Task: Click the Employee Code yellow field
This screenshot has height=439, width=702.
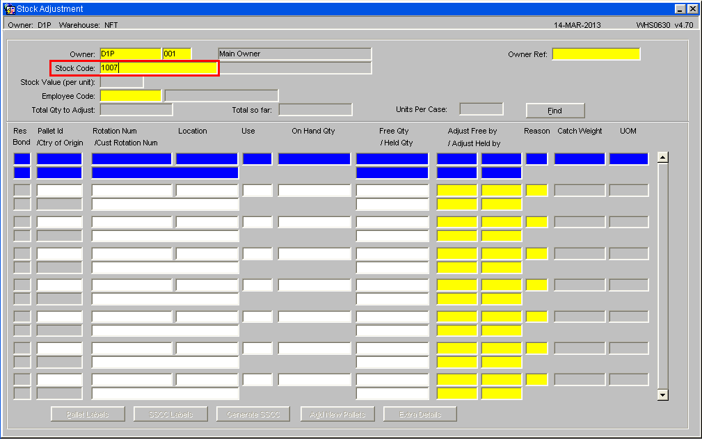Action: point(130,96)
